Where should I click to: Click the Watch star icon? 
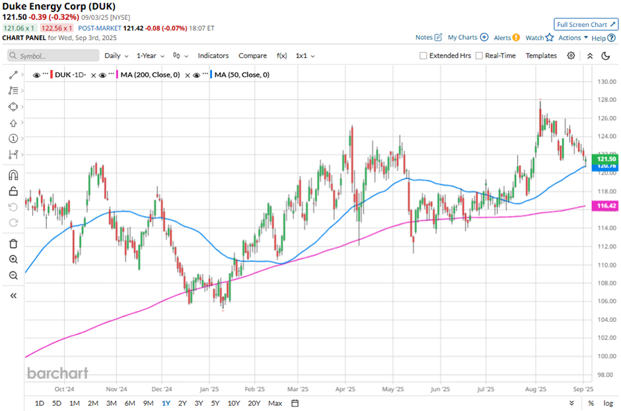click(549, 37)
